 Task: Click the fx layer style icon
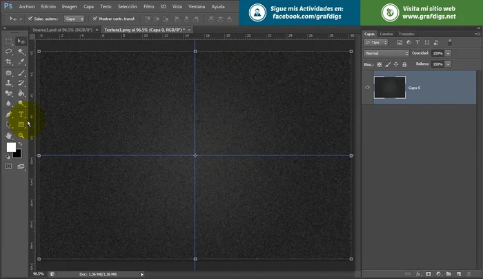pyautogui.click(x=419, y=273)
